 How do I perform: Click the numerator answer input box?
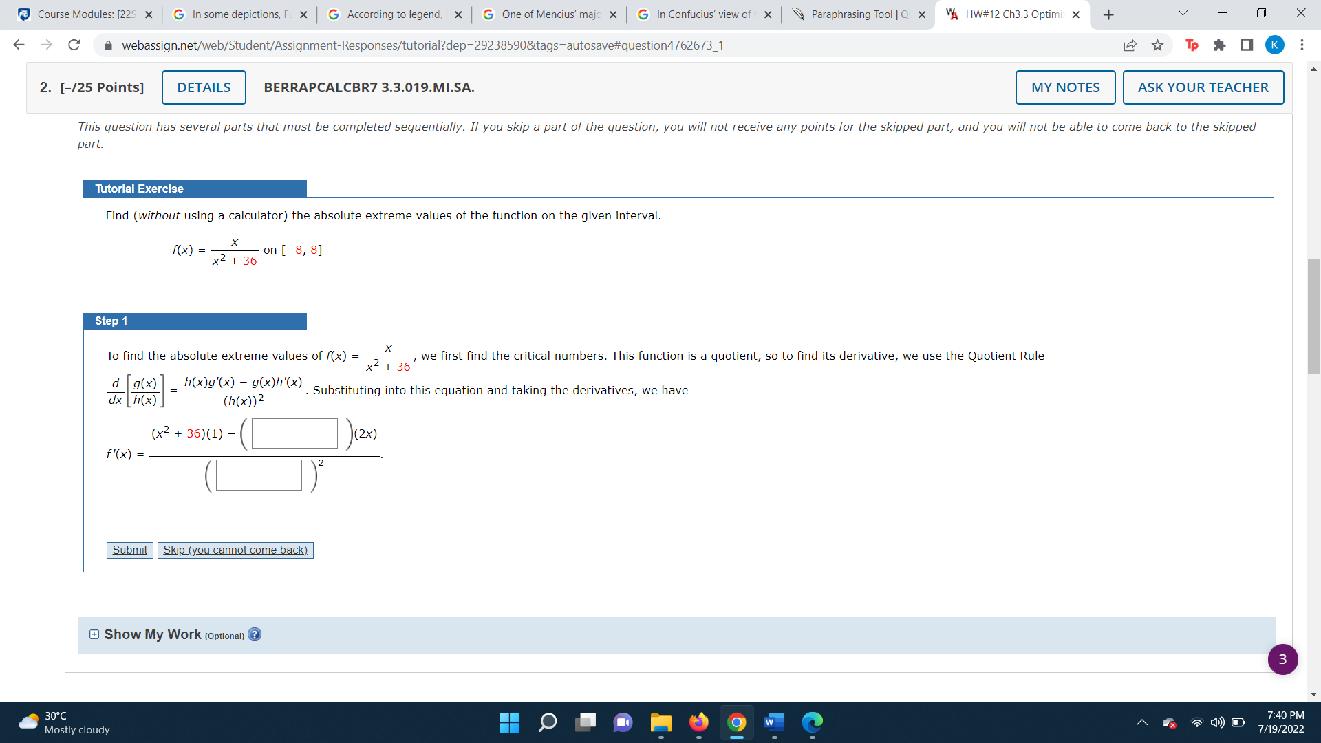coord(294,433)
